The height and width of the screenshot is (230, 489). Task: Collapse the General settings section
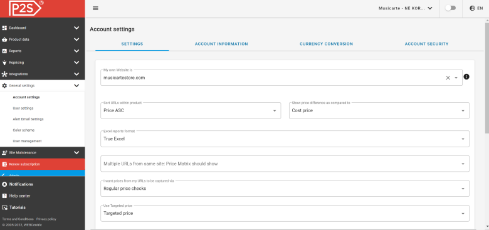[x=76, y=85]
